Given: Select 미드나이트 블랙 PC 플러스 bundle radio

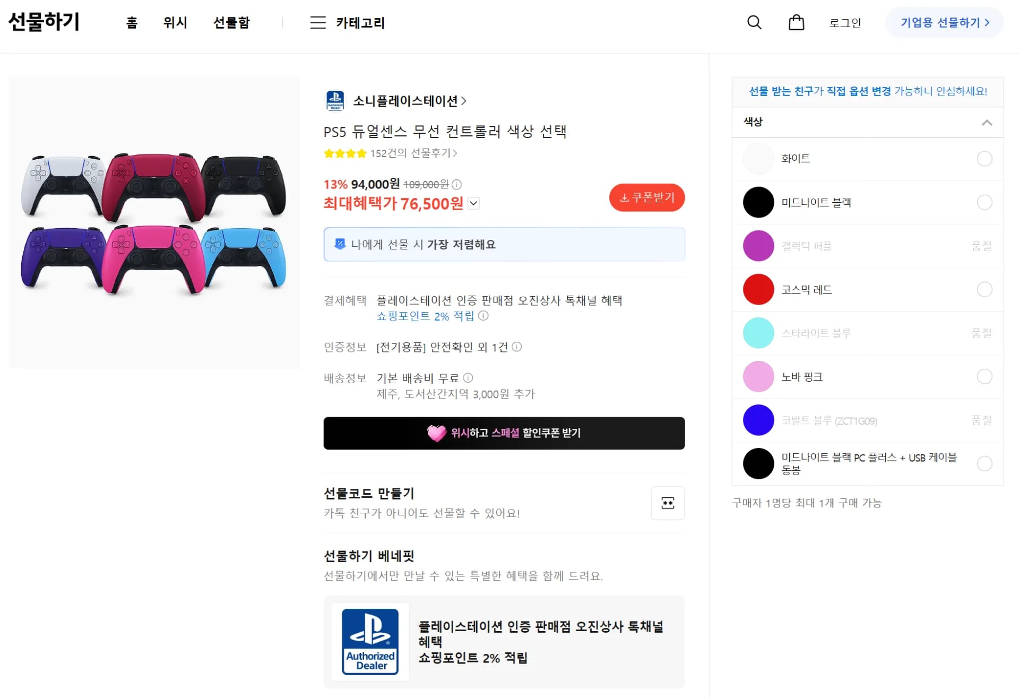Looking at the screenshot, I should pos(985,463).
